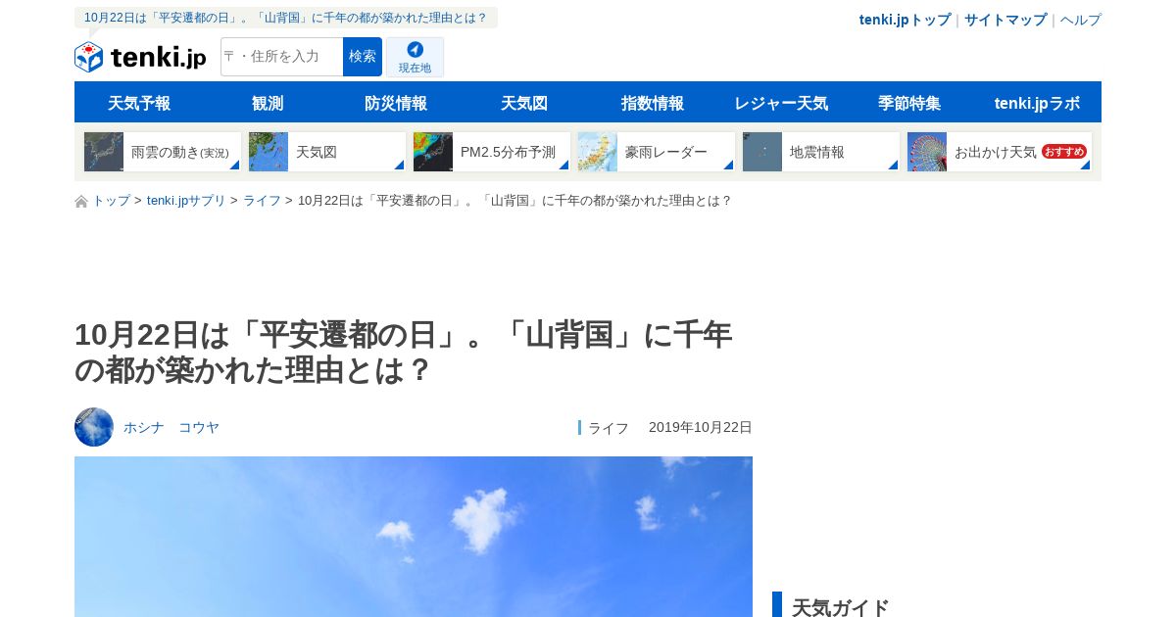Open the レジャー天気 menu tab
Image resolution: width=1176 pixels, height=617 pixels.
click(781, 103)
